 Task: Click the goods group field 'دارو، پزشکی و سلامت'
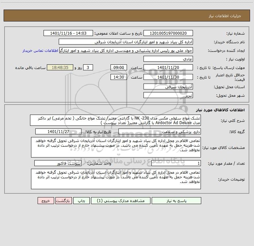point(160,131)
